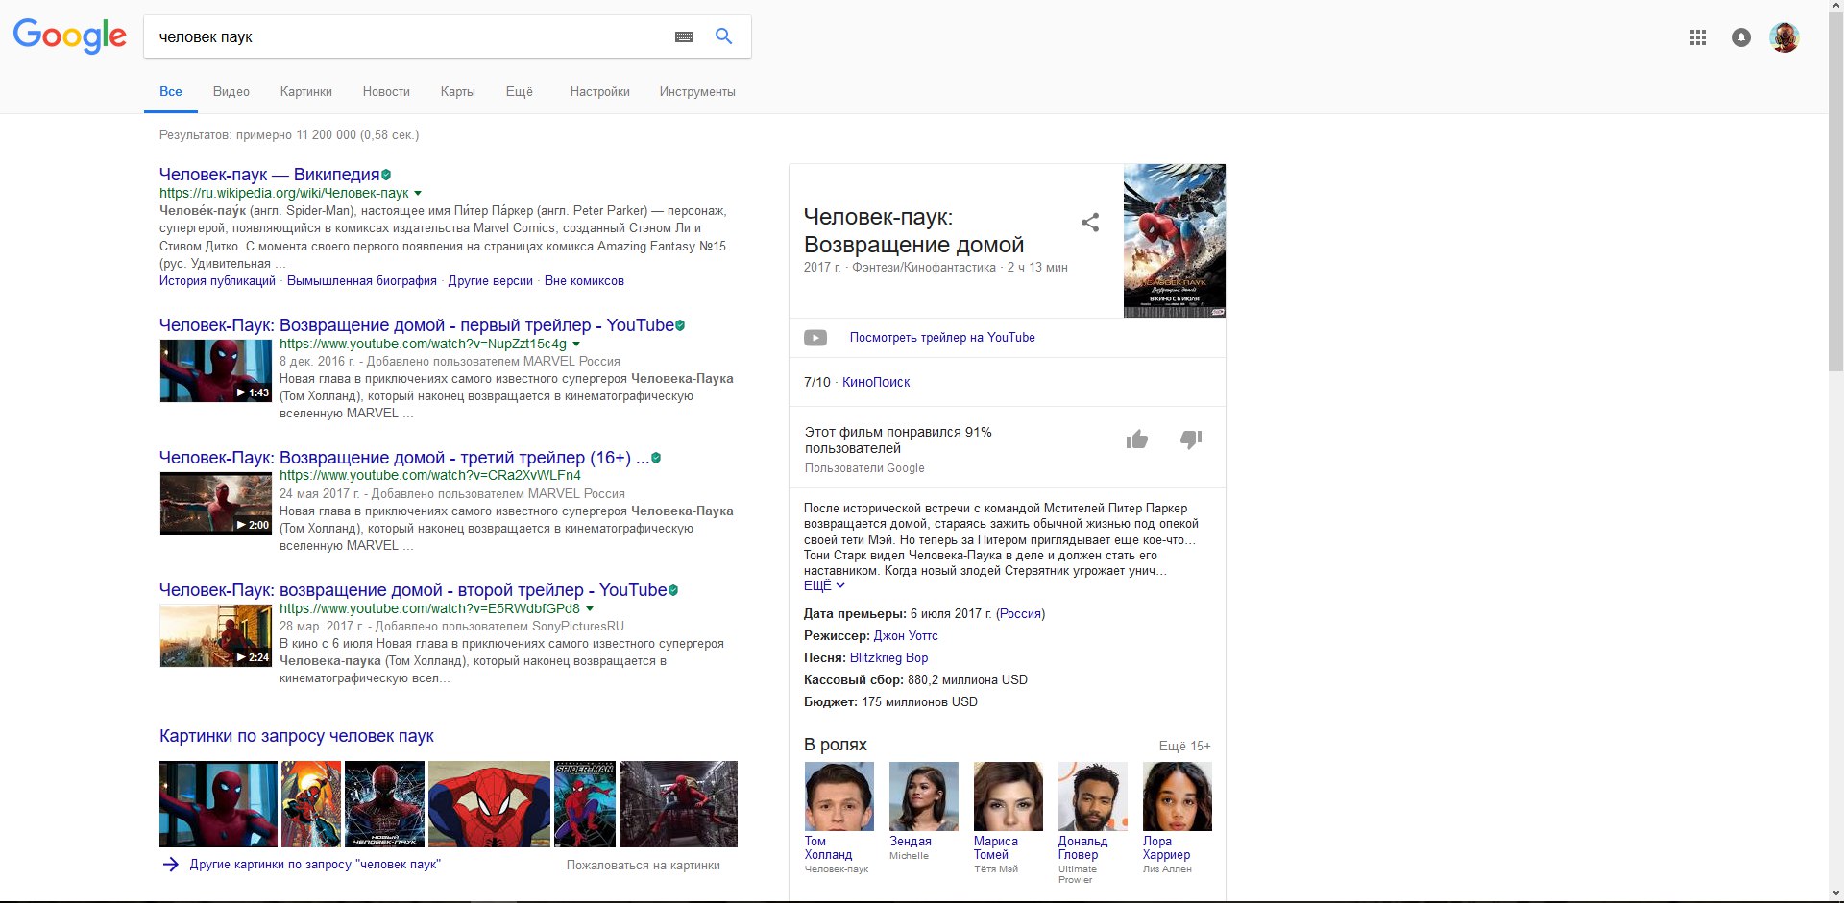Open the on-screen keyboard icon in search box

click(684, 36)
